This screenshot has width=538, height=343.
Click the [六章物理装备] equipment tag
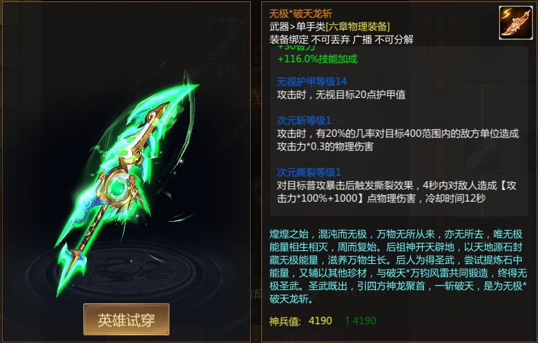(358, 27)
